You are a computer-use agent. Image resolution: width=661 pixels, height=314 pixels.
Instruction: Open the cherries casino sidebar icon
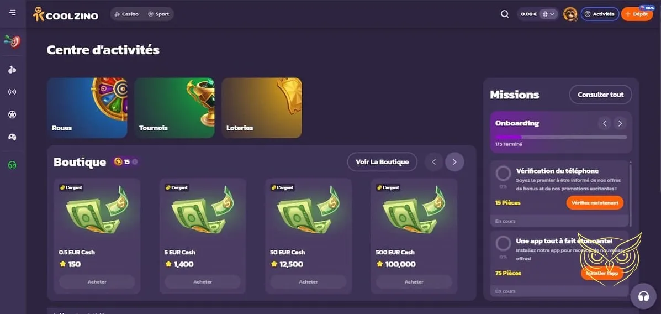12,70
